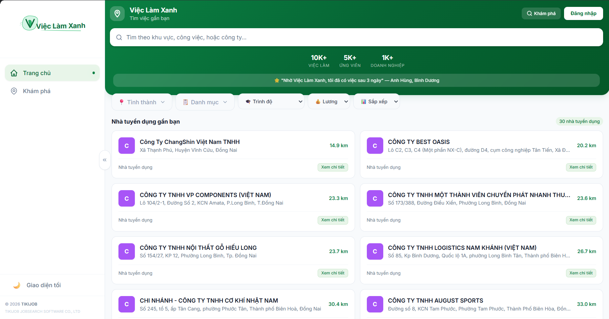
Task: Click name CÔNG TY TNHH VP COMPONENTS (VIỆT NAM)
Action: pos(205,195)
